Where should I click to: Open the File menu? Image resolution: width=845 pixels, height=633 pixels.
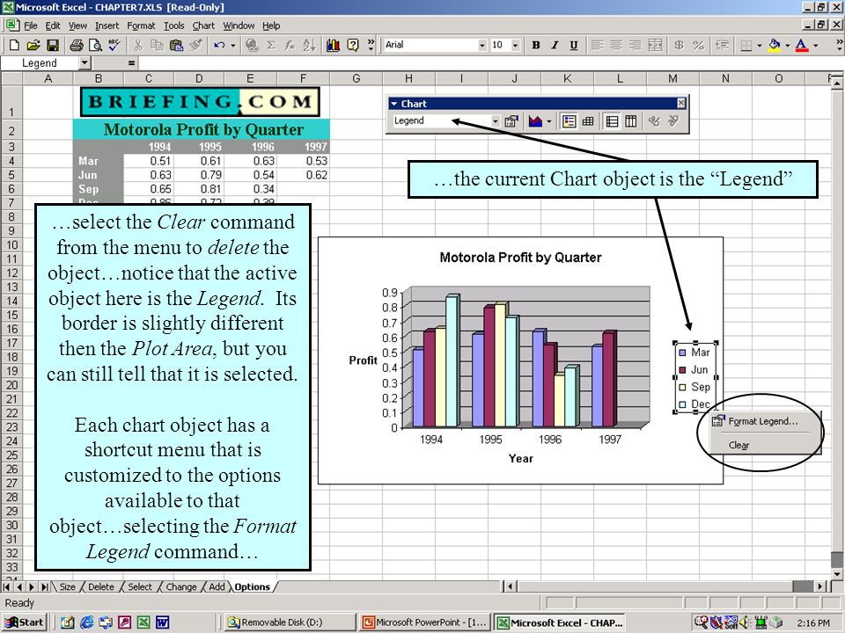click(30, 25)
